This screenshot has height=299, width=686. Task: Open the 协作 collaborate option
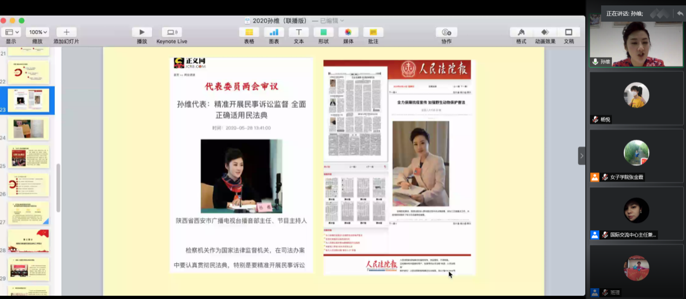[446, 32]
